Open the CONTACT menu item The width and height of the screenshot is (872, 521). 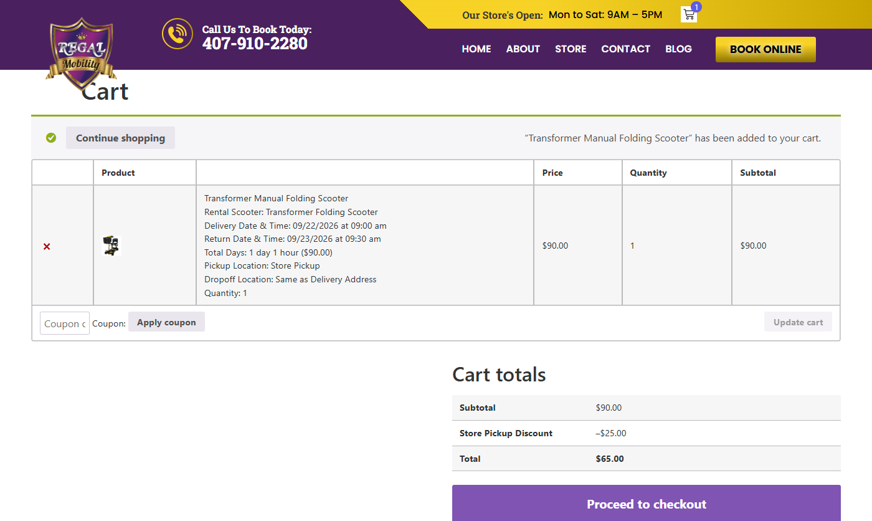(x=625, y=49)
